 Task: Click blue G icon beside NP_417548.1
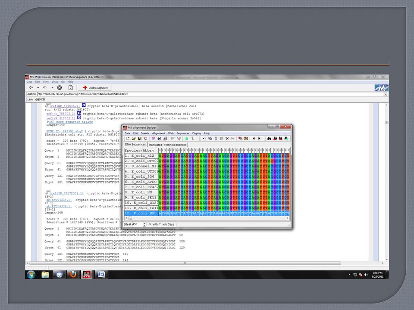click(84, 105)
